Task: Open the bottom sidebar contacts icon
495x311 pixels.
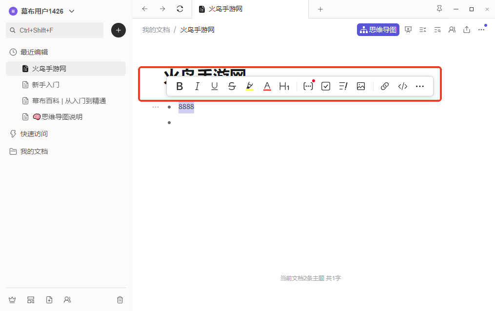Action: click(x=67, y=300)
